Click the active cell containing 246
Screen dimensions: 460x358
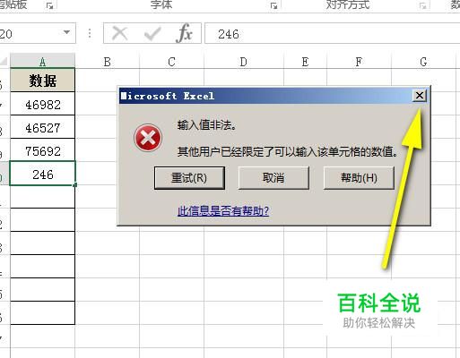tap(42, 174)
